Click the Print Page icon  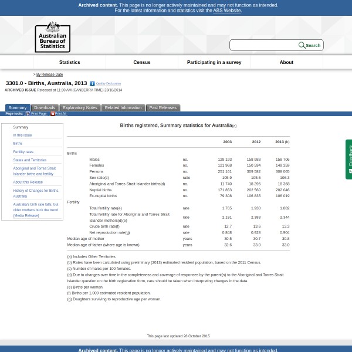[28, 114]
